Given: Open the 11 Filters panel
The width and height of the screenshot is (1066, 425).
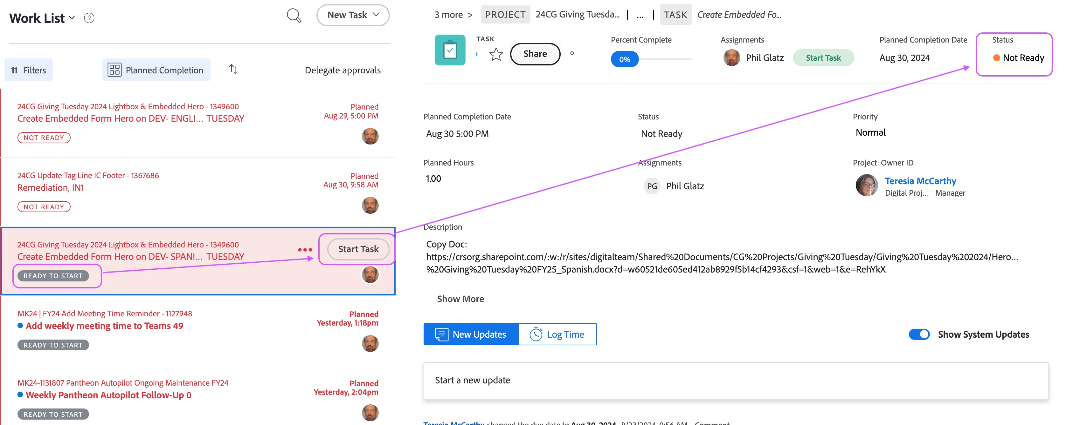Looking at the screenshot, I should pos(29,70).
